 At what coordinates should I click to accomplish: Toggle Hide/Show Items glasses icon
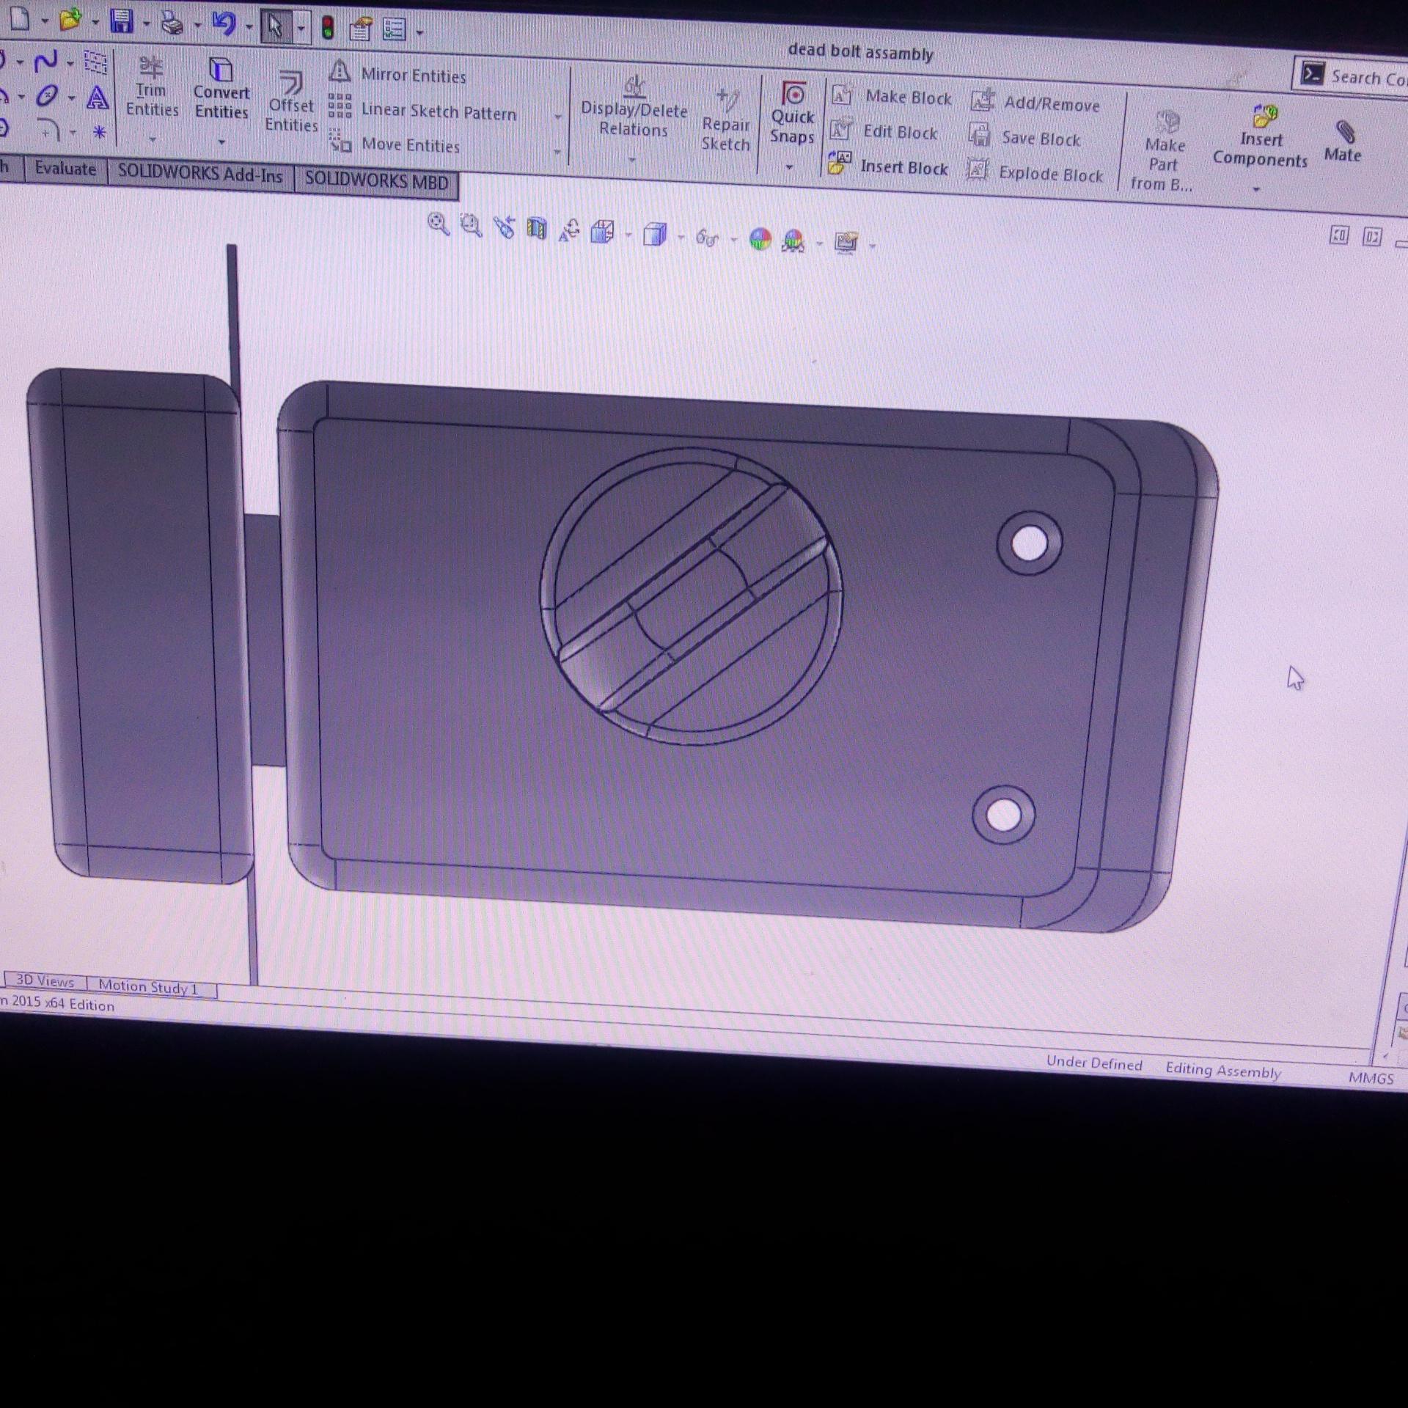point(707,238)
